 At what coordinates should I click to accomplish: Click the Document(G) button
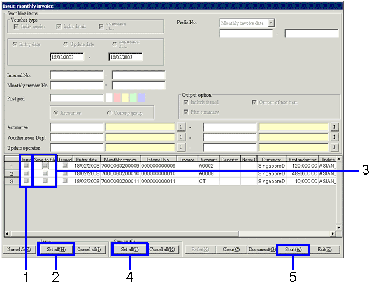pos(262,249)
